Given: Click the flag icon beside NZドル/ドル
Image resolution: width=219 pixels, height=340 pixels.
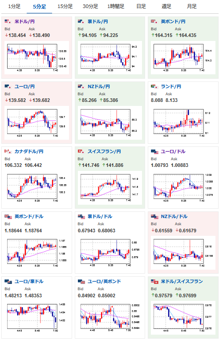Looking at the screenshot, I should [x=154, y=216].
